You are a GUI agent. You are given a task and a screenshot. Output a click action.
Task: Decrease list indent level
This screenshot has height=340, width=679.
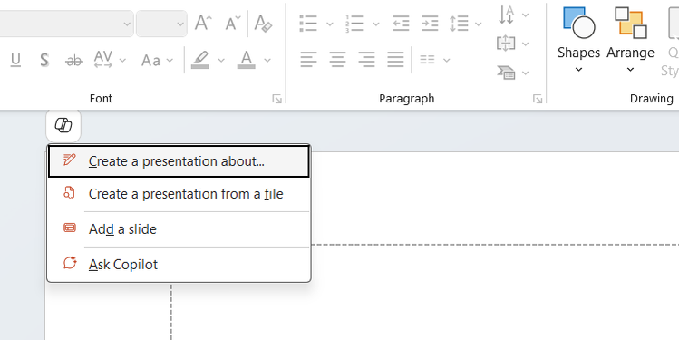click(401, 24)
